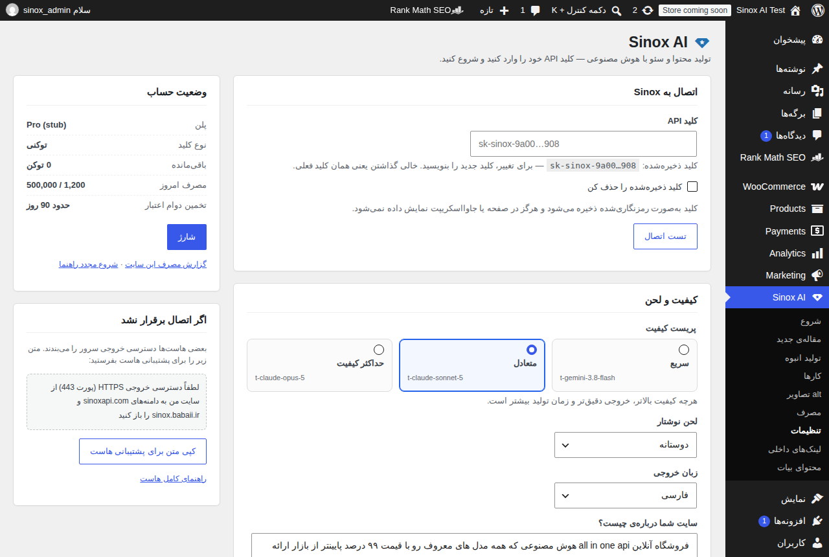Open the راهنمای کامل هاست link

[x=174, y=479]
